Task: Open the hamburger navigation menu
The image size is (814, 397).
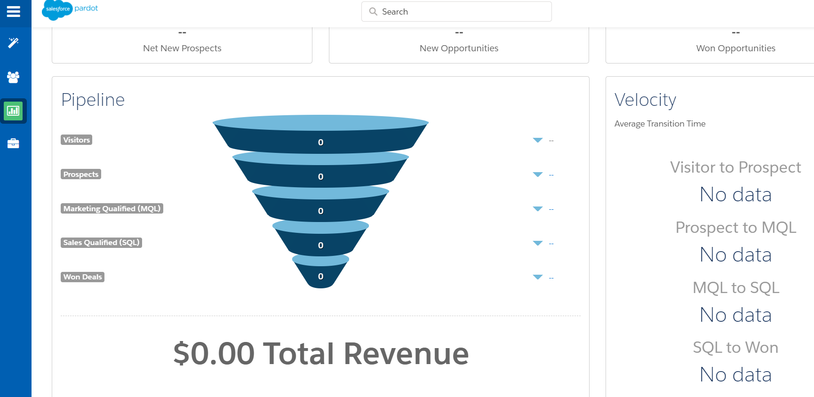Action: pyautogui.click(x=13, y=11)
